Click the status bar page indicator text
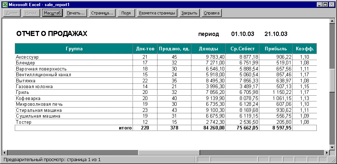 52,160
